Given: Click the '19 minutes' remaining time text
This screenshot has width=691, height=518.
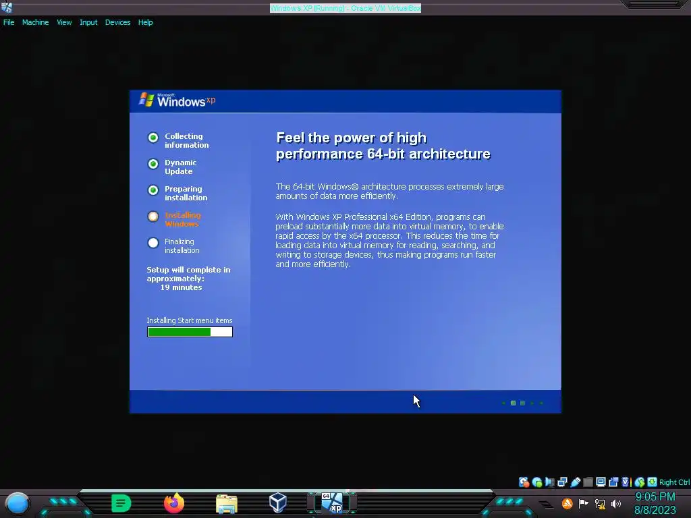Looking at the screenshot, I should [x=181, y=287].
